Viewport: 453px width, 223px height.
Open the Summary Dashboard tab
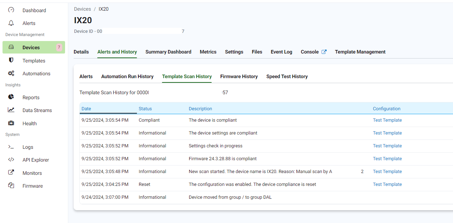[168, 52]
